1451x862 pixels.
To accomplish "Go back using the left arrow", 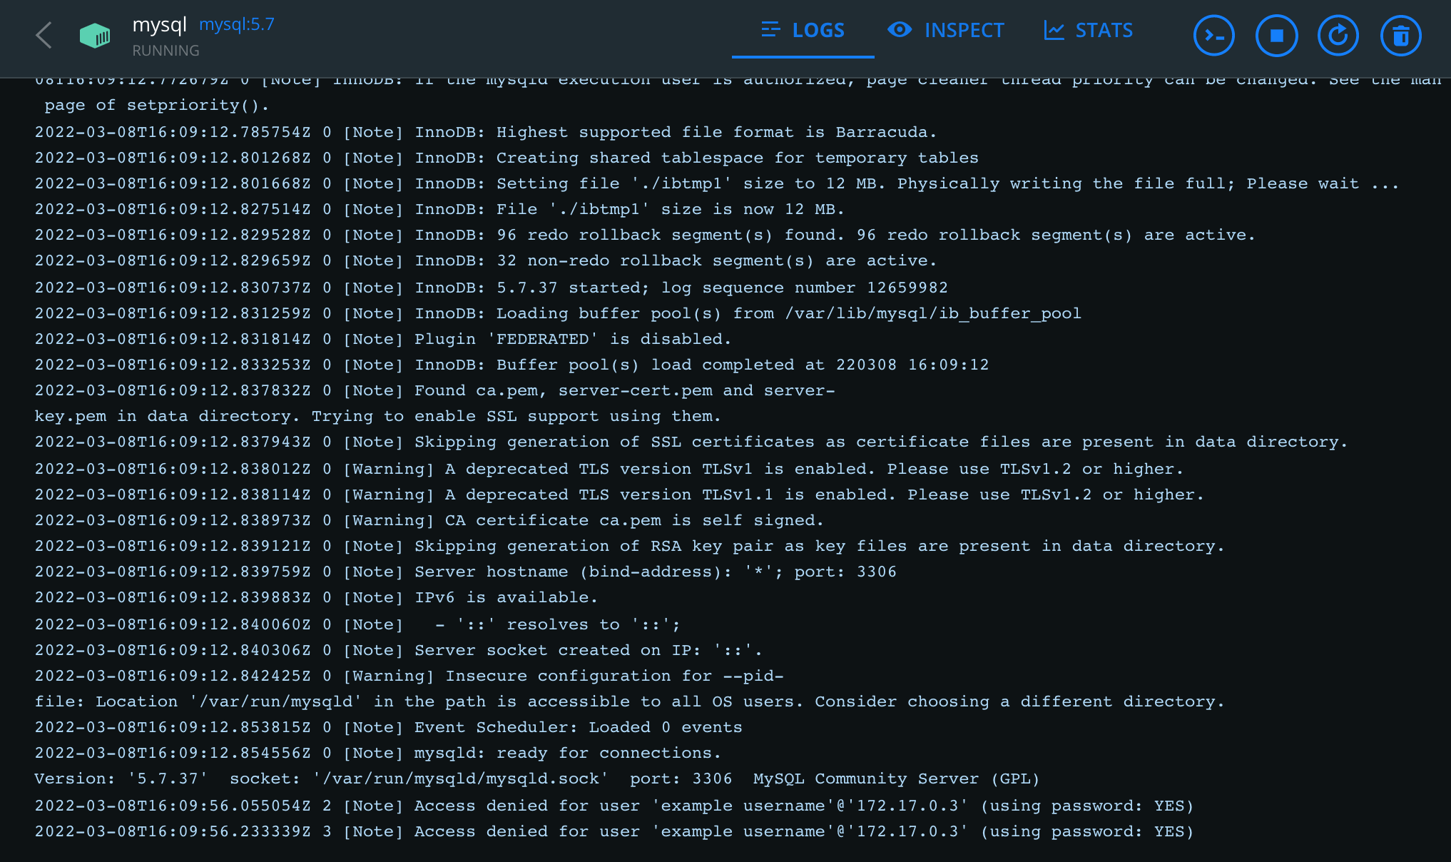I will (44, 36).
